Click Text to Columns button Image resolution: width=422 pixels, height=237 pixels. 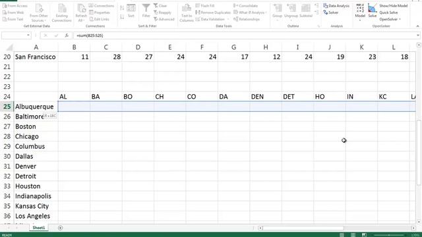(186, 13)
